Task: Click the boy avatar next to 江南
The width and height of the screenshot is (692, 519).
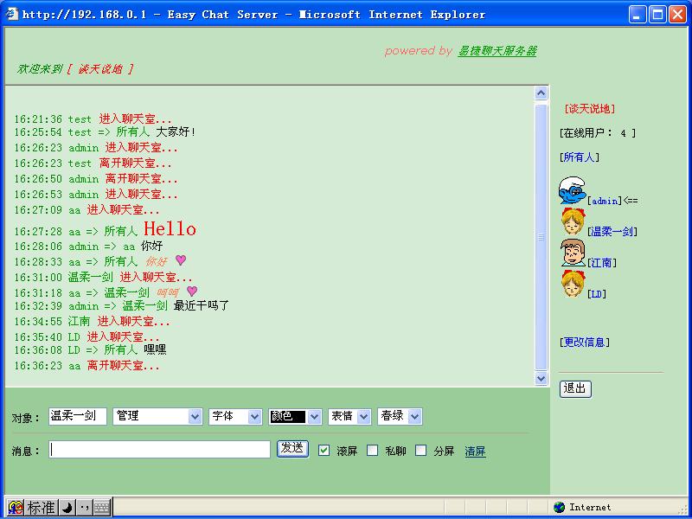Action: [x=573, y=253]
